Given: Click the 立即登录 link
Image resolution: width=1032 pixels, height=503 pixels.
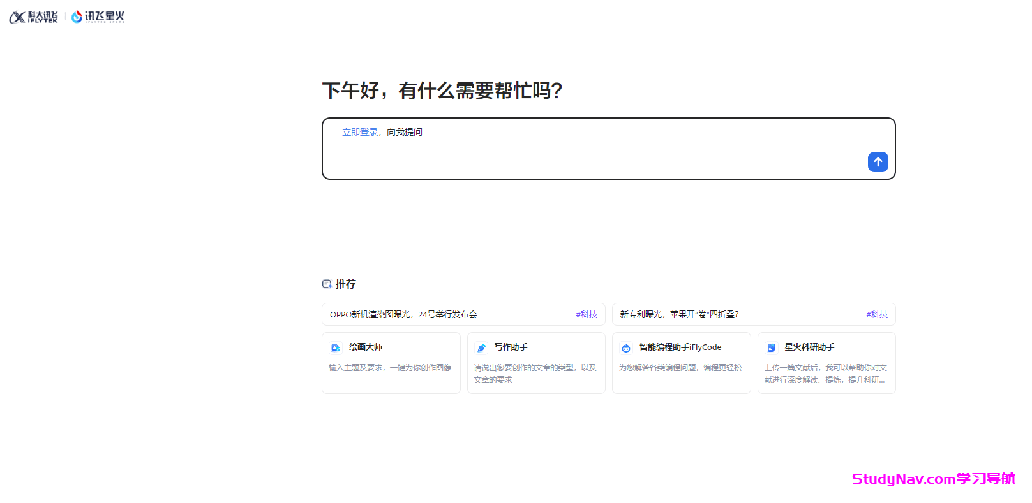Looking at the screenshot, I should click(360, 132).
